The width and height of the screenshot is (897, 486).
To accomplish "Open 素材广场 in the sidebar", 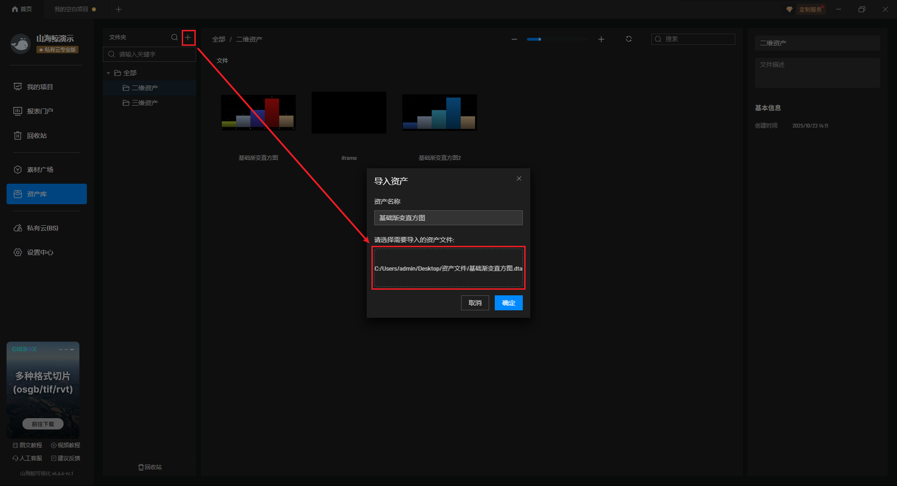I will coord(47,170).
